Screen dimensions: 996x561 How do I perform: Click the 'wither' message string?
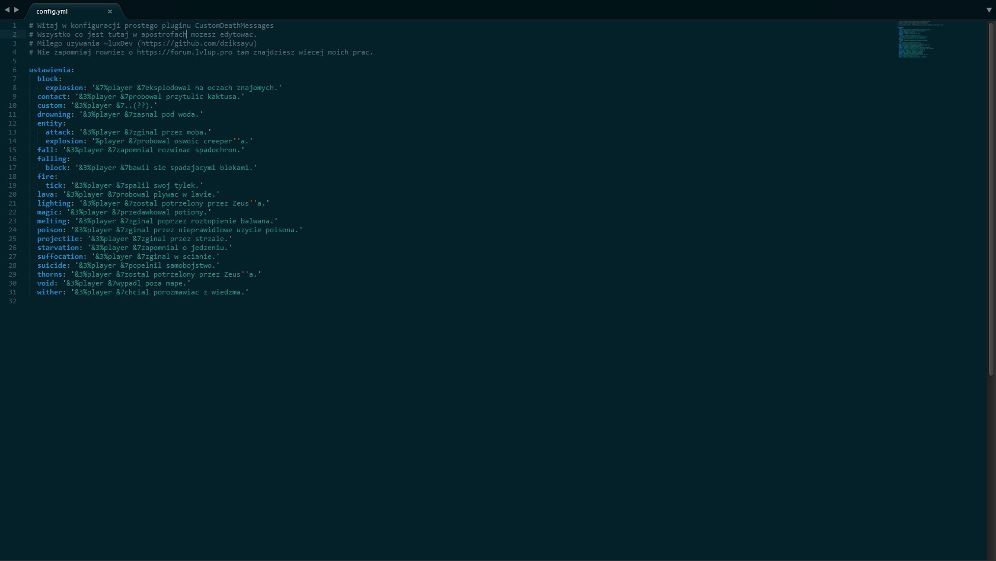[x=159, y=292]
